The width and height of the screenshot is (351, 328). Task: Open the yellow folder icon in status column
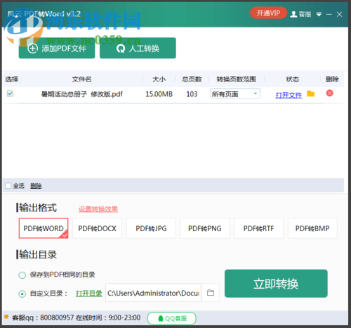(311, 93)
